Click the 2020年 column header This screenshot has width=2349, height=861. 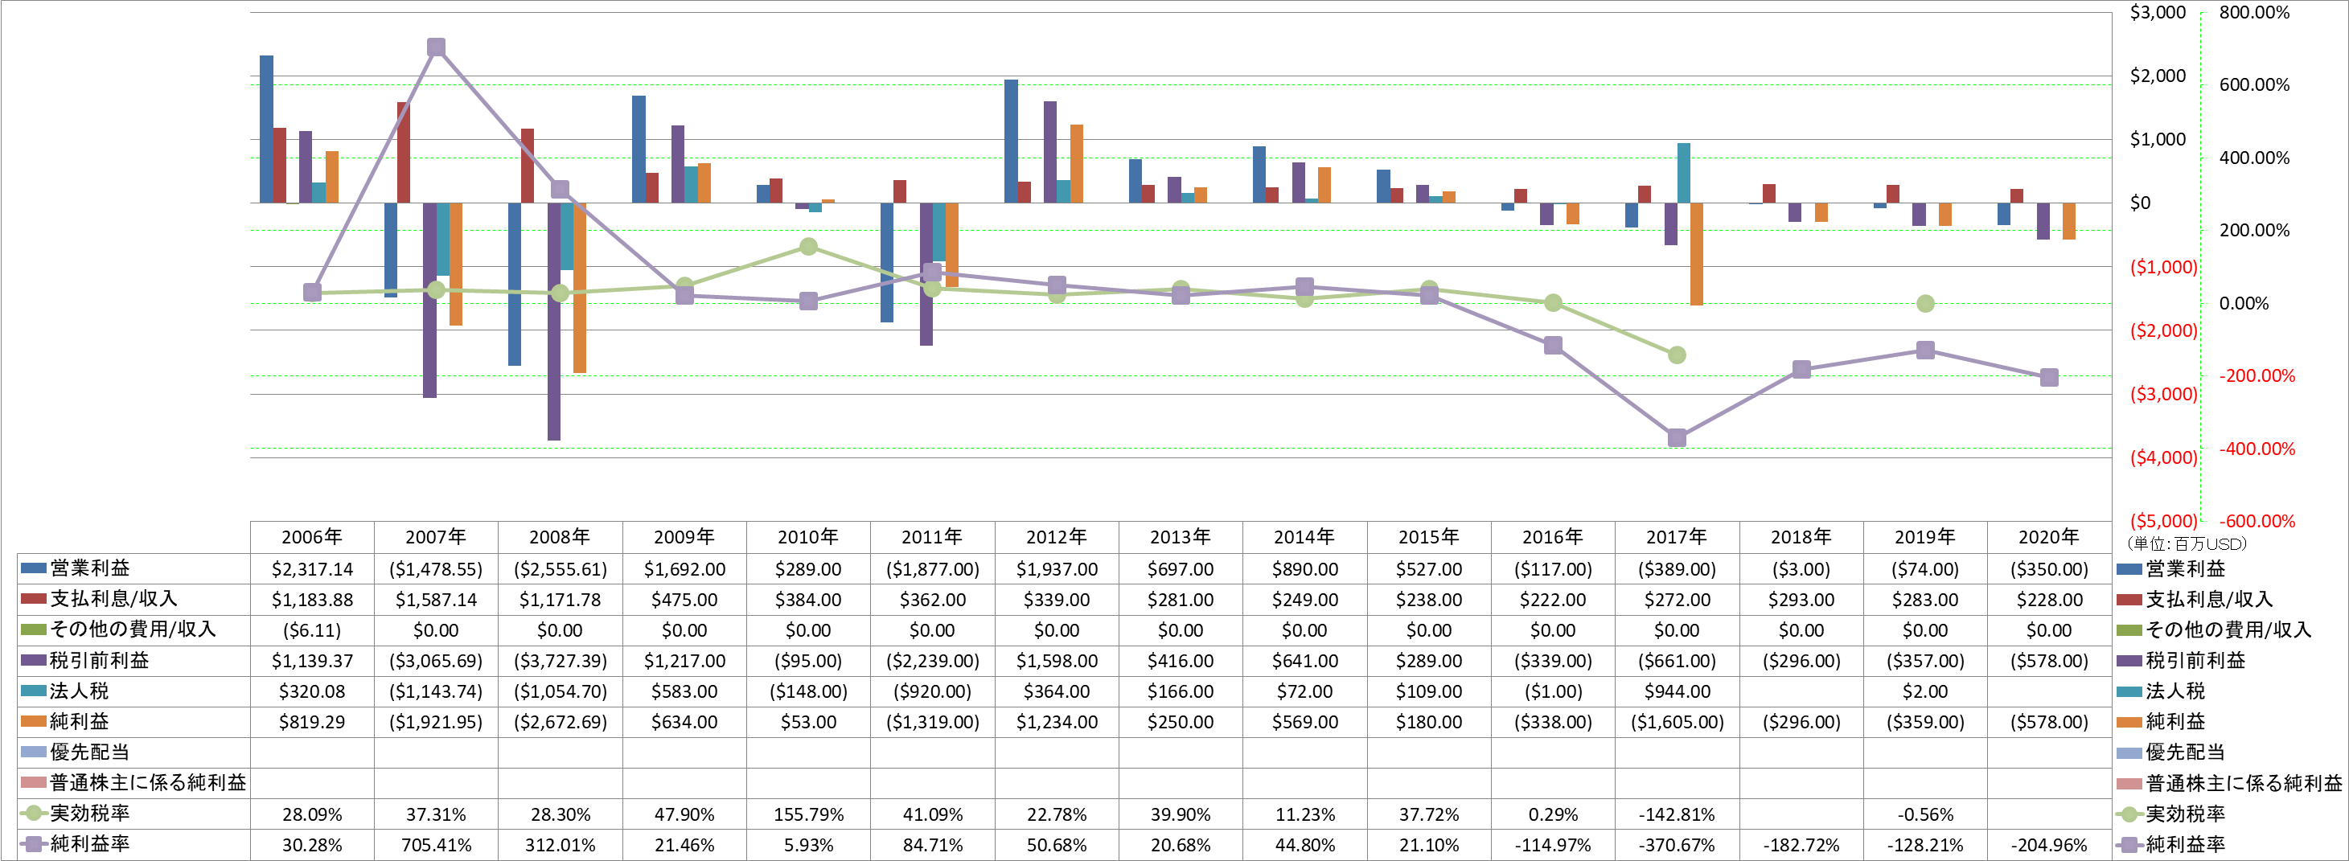point(2049,537)
